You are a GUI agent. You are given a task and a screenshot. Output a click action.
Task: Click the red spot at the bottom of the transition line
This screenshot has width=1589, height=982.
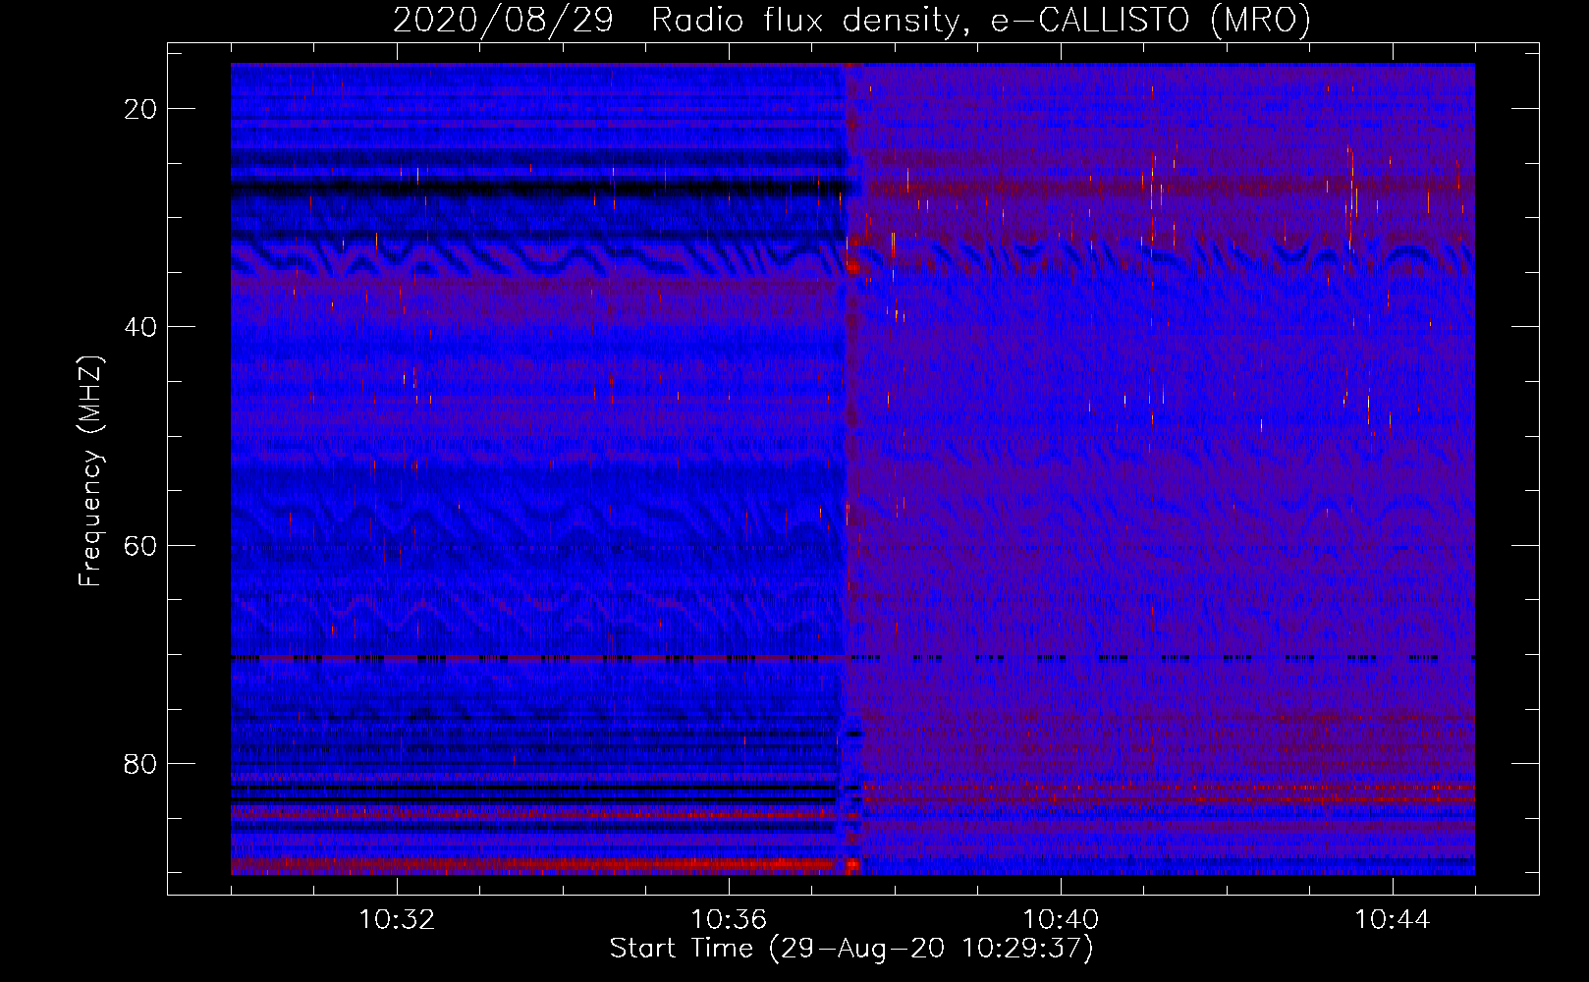pyautogui.click(x=852, y=866)
